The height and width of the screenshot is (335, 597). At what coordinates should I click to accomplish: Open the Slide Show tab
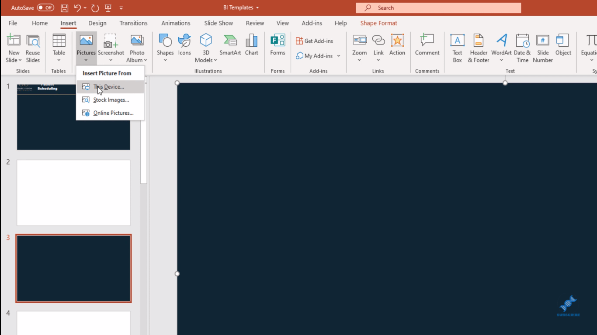pyautogui.click(x=219, y=23)
